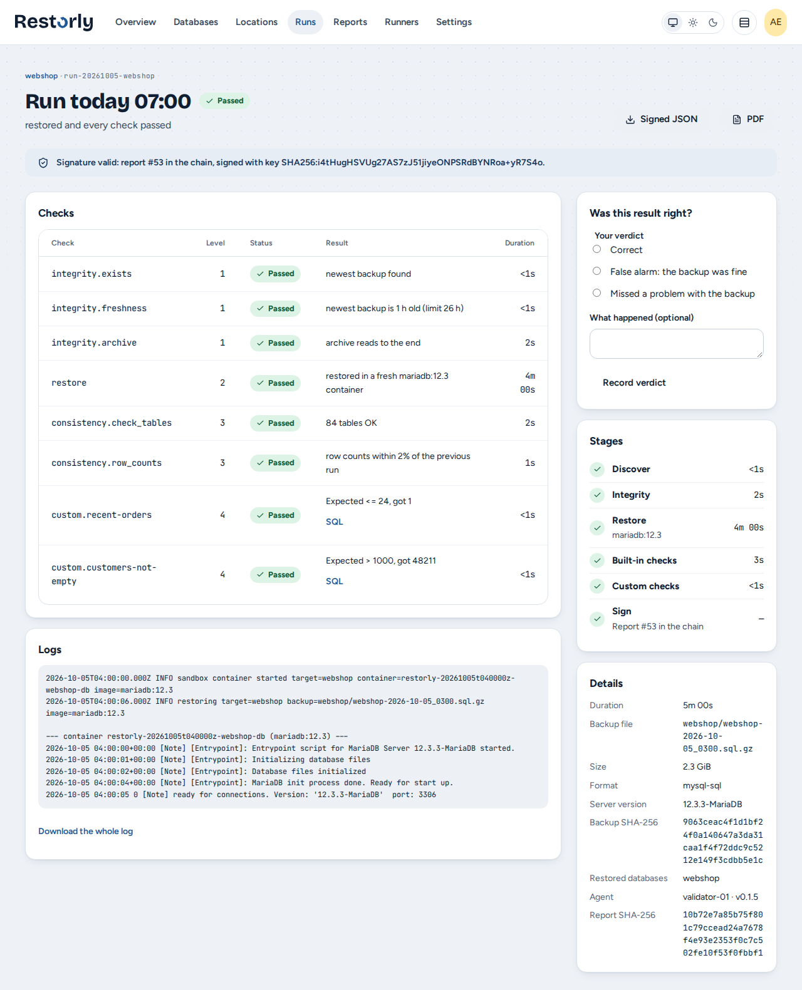View SQL for custom.customers-not-empty check
The height and width of the screenshot is (990, 802).
pos(335,581)
